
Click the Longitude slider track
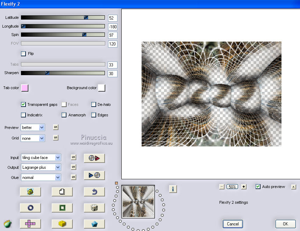click(x=63, y=26)
